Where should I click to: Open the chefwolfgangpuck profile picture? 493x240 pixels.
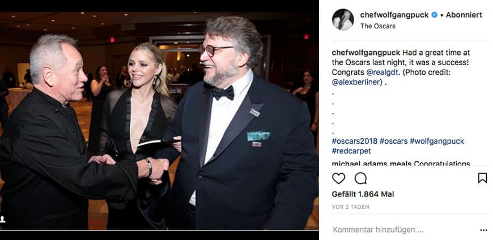343,20
